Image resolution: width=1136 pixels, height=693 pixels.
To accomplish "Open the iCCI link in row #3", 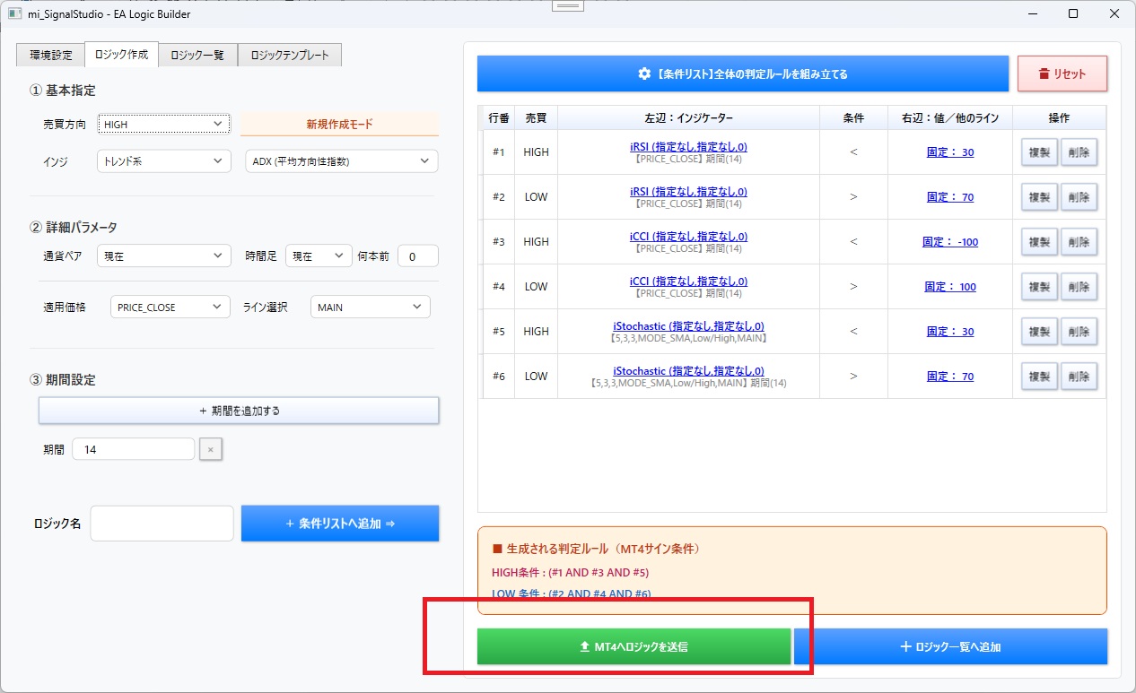I will click(x=688, y=236).
